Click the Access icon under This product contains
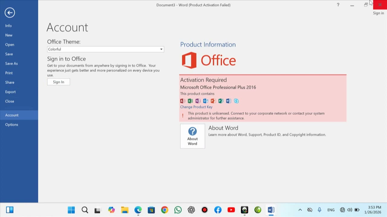Viewport: 387px width, 217px height. (x=183, y=101)
